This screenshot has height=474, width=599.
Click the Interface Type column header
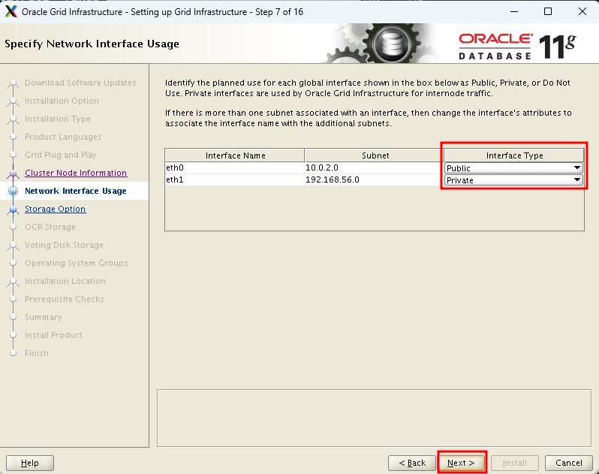click(514, 155)
